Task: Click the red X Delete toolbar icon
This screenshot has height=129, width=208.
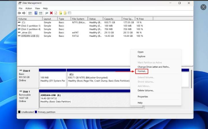Action: click(51, 13)
